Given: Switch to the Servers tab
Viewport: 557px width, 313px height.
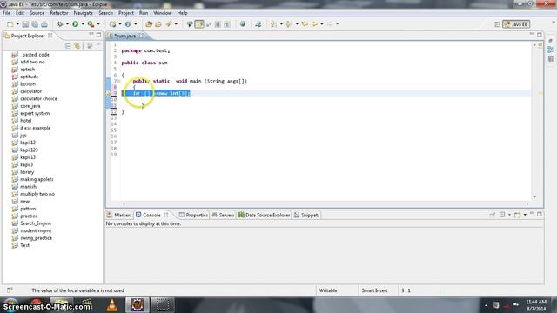Looking at the screenshot, I should point(223,215).
